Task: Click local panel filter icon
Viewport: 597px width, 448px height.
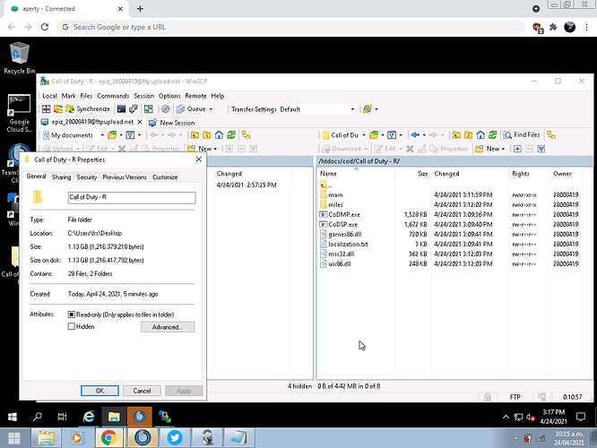Action: (130, 135)
